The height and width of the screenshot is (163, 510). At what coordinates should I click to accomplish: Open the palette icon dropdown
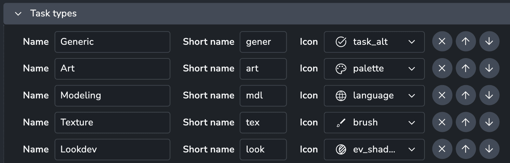coord(374,68)
